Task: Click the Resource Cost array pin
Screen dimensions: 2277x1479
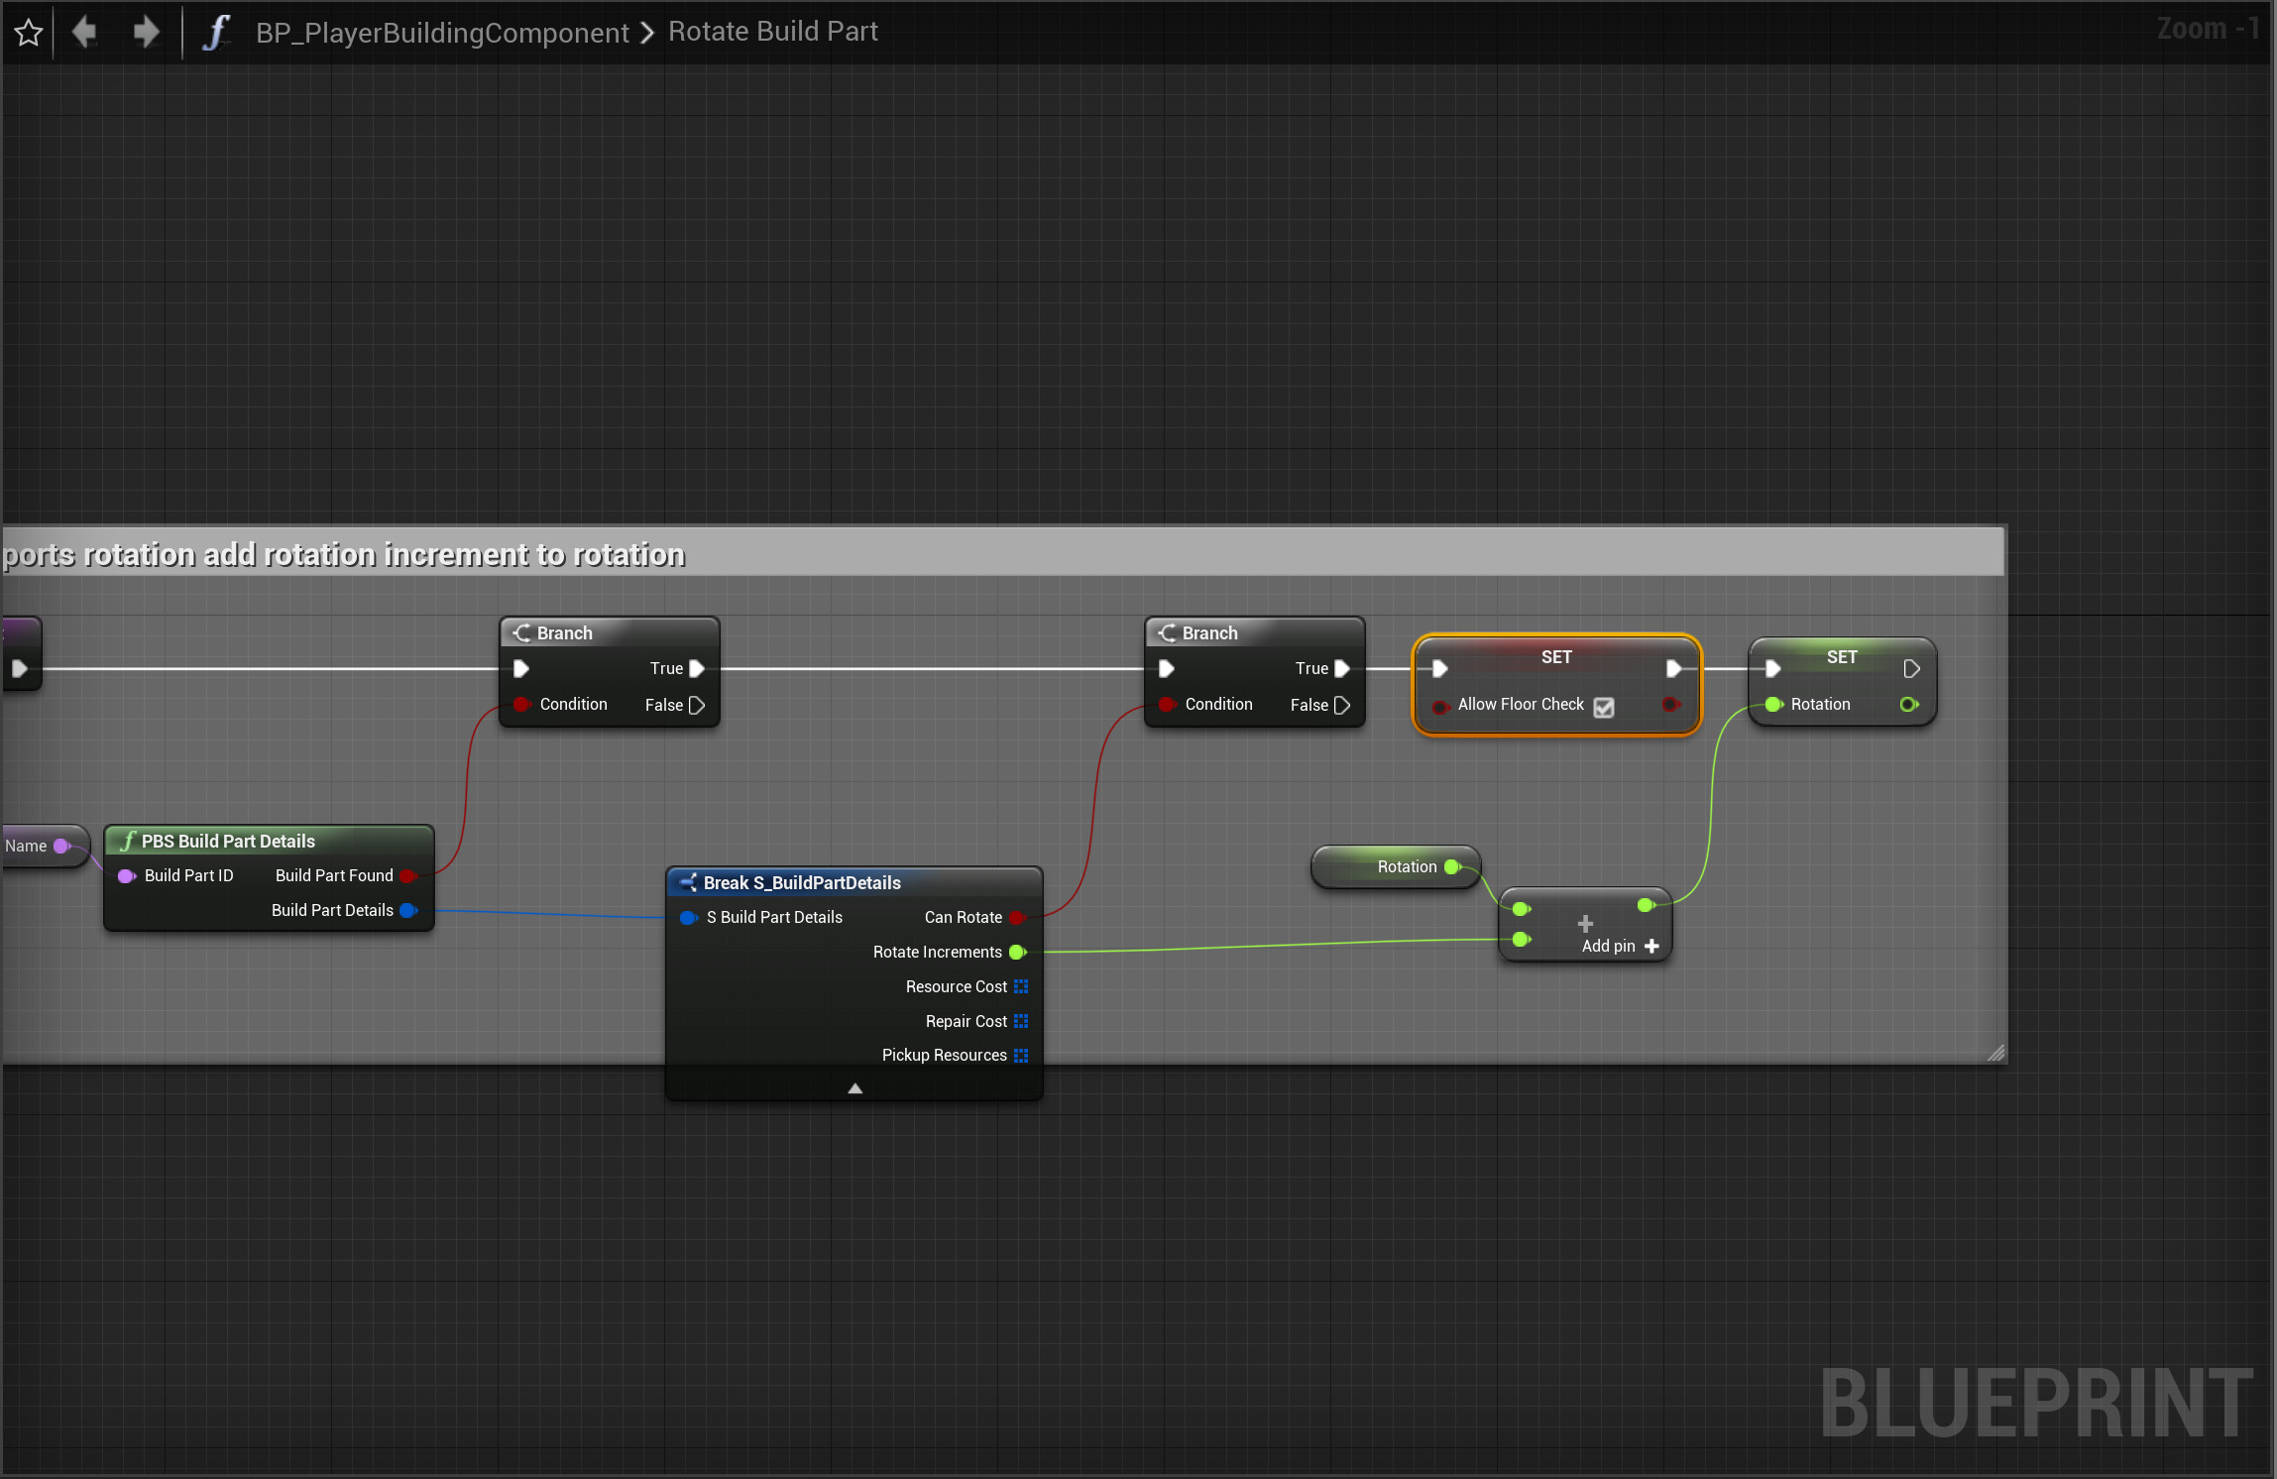Action: coord(1021,986)
